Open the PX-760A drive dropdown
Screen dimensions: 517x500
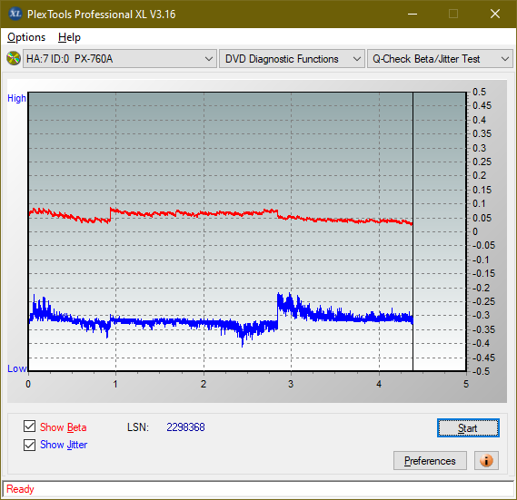click(x=120, y=59)
